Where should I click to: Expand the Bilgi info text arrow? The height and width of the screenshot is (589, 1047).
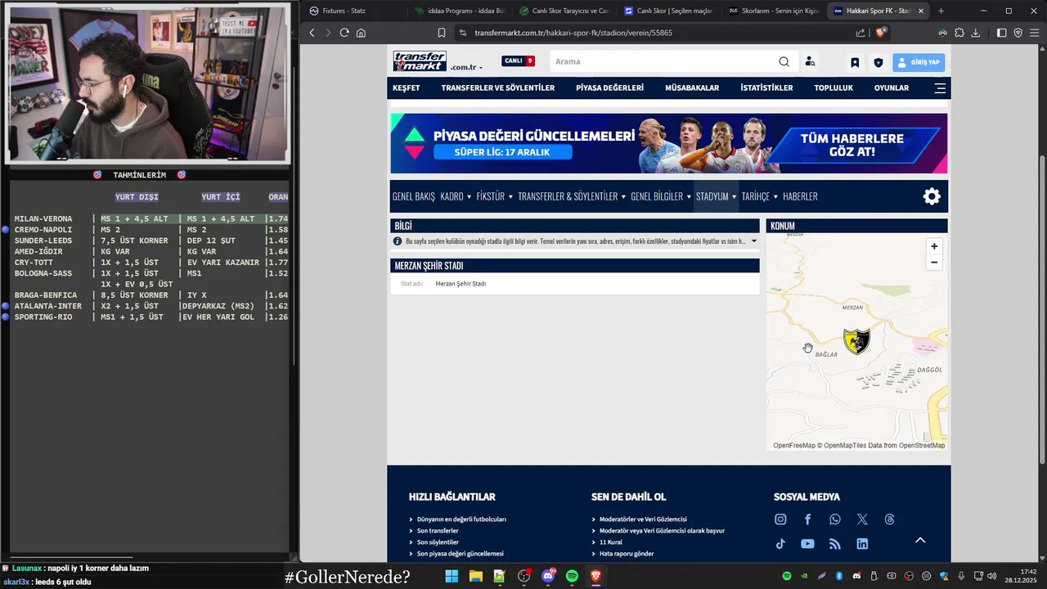point(754,241)
